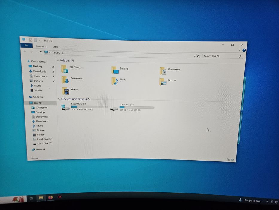Click This PC breadcrumb in address bar
The width and height of the screenshot is (279, 210).
click(56, 53)
